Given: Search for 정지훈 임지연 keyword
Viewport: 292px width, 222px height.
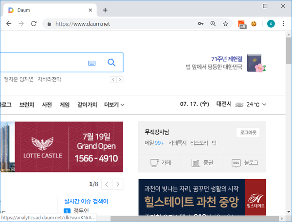Looking at the screenshot, I should click(x=18, y=79).
